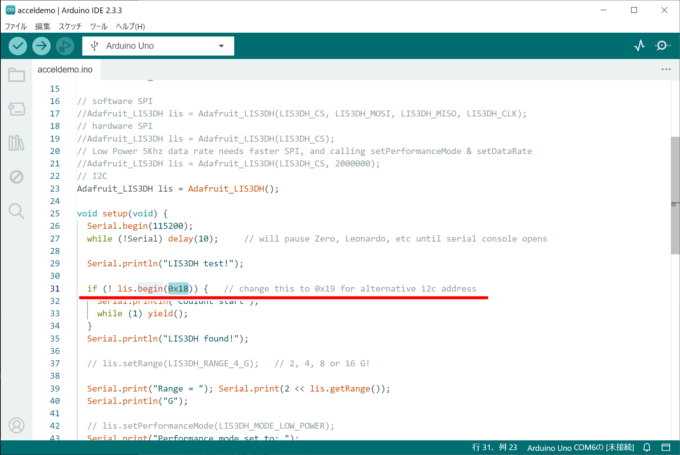Open the Sketchbook folder panel

pos(17,75)
